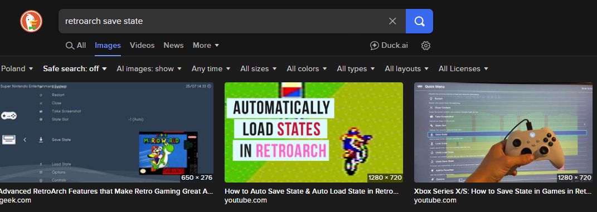Viewport: 597px width, 212px height.
Task: Open 'Advanced RetroArch Features' result title
Action: coord(106,191)
